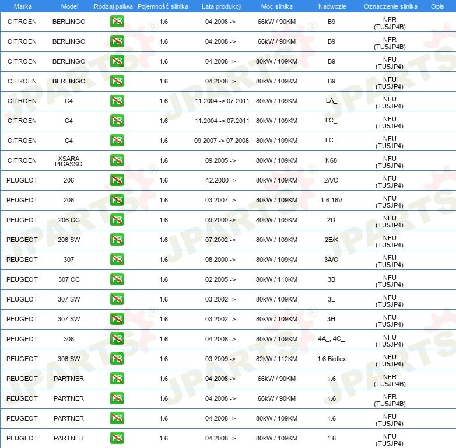Click the fuel icon in the C4 LA_ row
456x448 pixels.
tap(117, 101)
